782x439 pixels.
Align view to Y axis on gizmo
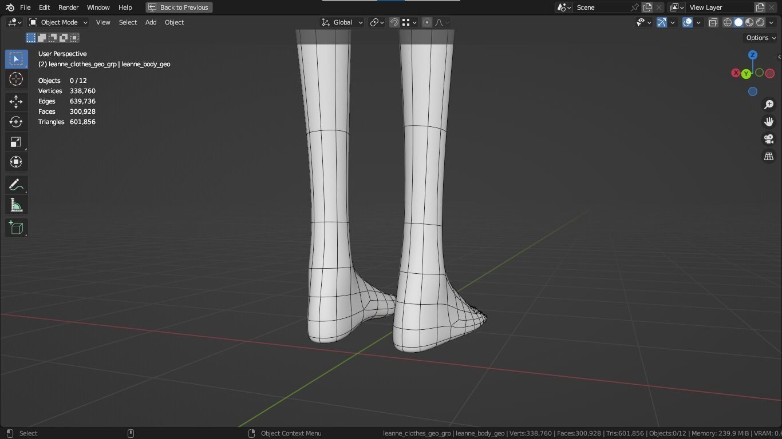pyautogui.click(x=746, y=74)
